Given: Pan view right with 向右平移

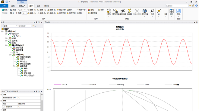Looking at the screenshot, I should click(81, 10).
